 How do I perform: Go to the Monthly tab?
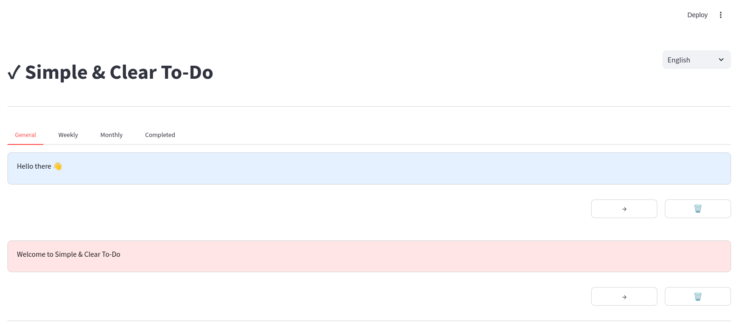(x=111, y=135)
